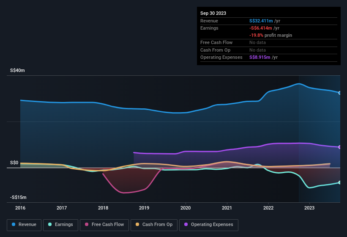The width and height of the screenshot is (347, 237).
Task: Click the S$32.411m revenue value
Action: click(261, 21)
